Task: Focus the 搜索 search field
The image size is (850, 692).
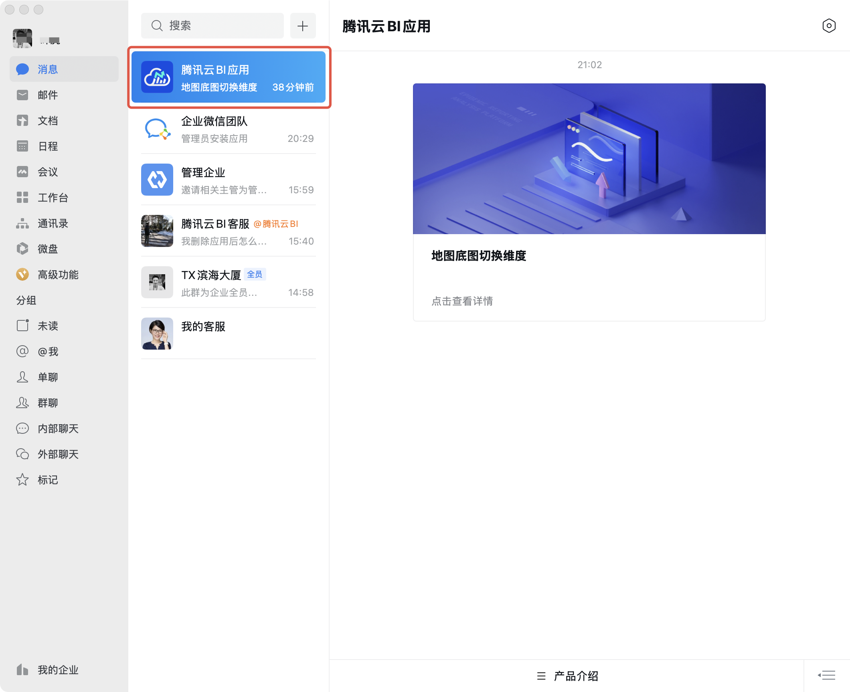Action: click(x=212, y=26)
